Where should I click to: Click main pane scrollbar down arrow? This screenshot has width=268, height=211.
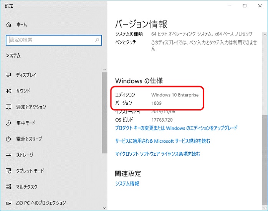[265, 208]
